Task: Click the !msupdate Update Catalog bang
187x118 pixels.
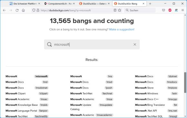Action: 106,105
